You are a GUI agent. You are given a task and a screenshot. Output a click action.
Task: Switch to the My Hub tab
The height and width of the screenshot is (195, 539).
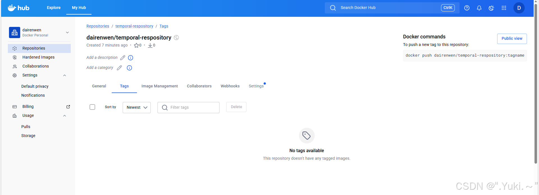pyautogui.click(x=79, y=8)
